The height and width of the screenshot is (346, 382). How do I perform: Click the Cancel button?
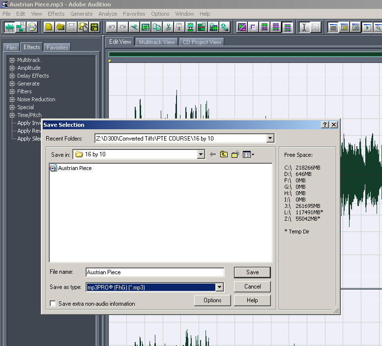tap(252, 287)
